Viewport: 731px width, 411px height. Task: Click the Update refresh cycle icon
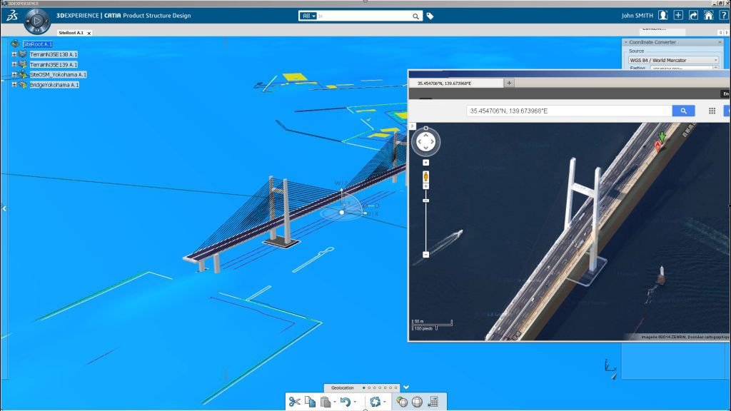tap(375, 402)
